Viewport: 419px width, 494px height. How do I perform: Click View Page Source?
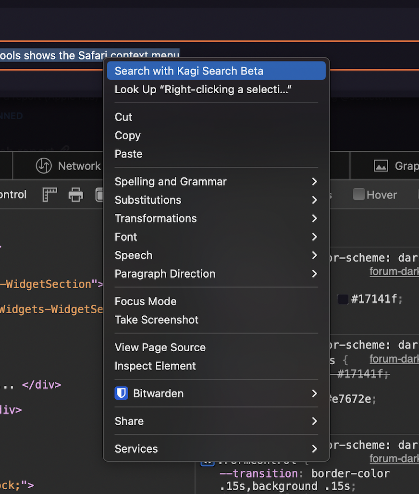click(x=160, y=347)
